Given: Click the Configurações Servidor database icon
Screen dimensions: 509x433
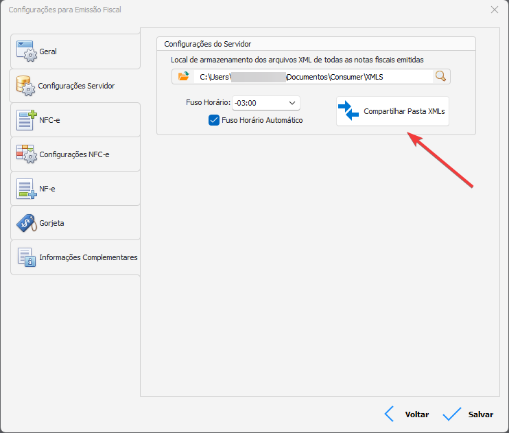Looking at the screenshot, I should pos(26,86).
